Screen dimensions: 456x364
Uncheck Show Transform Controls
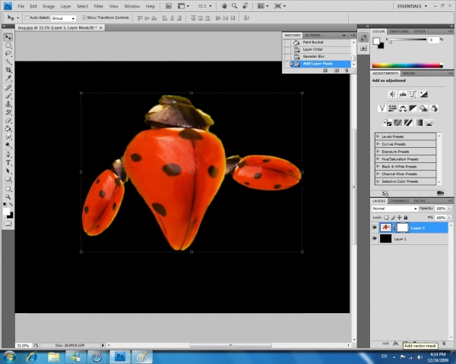coord(84,17)
